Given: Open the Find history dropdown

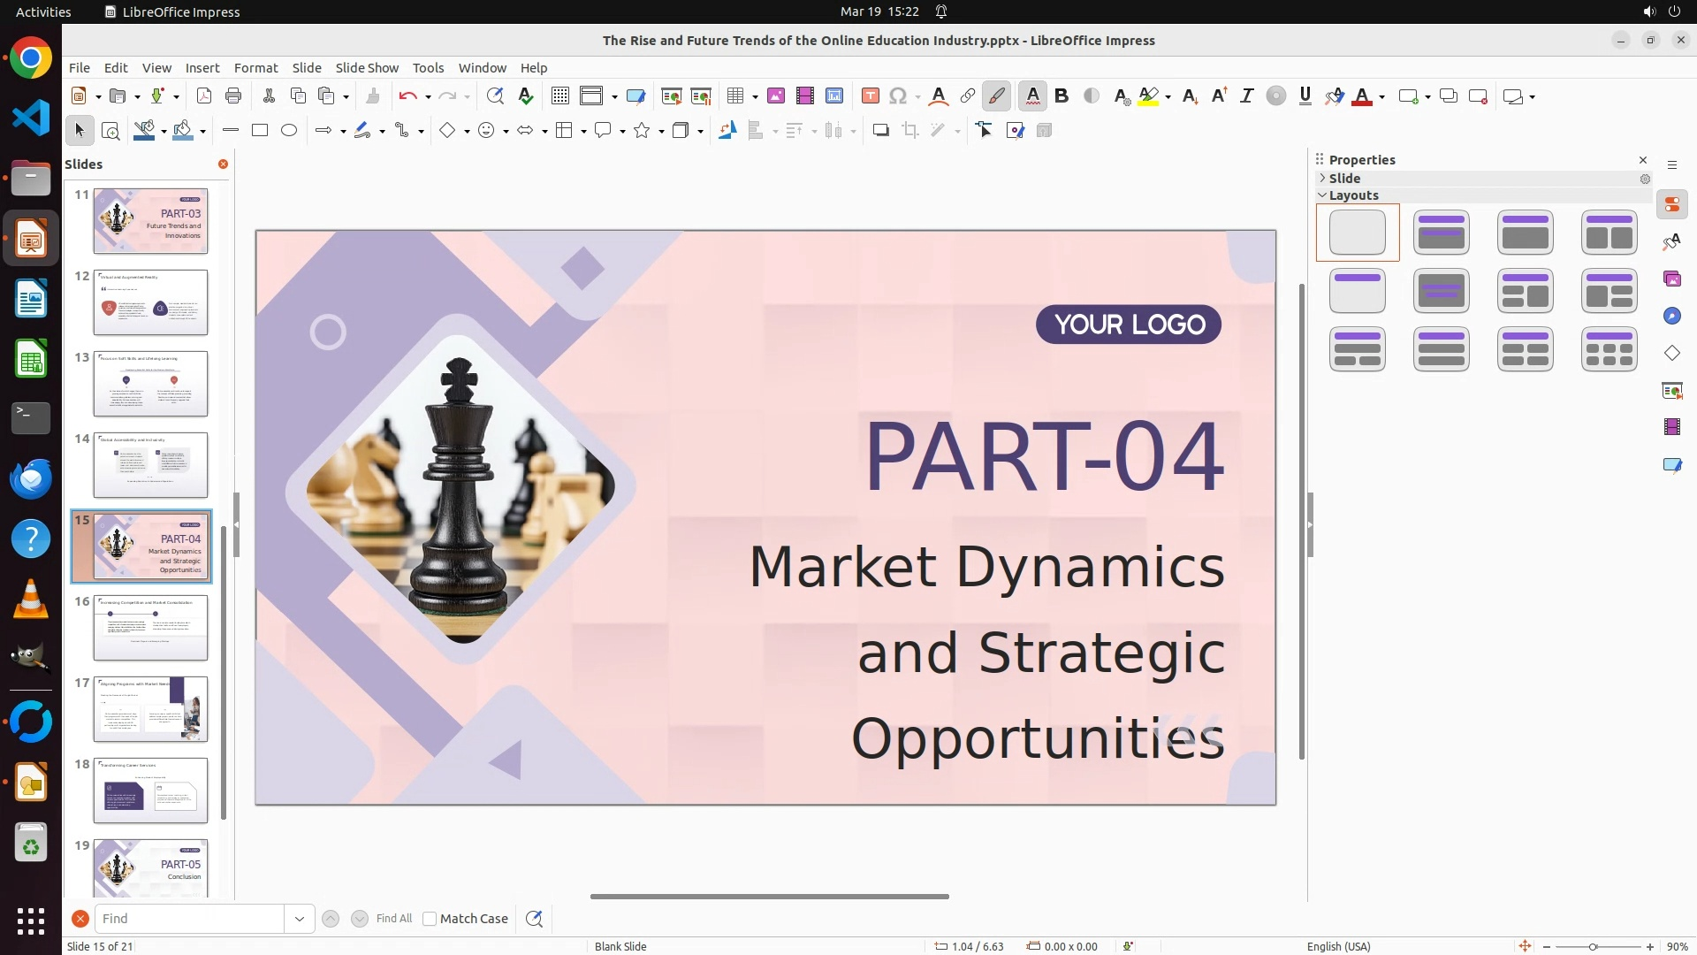Looking at the screenshot, I should pyautogui.click(x=300, y=919).
